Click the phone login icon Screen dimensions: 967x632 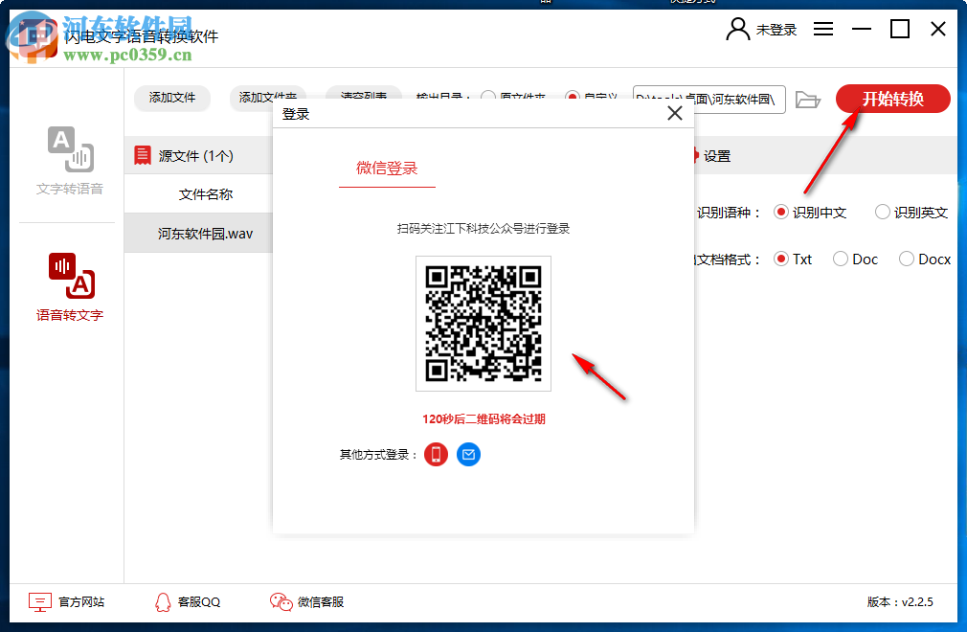tap(436, 456)
